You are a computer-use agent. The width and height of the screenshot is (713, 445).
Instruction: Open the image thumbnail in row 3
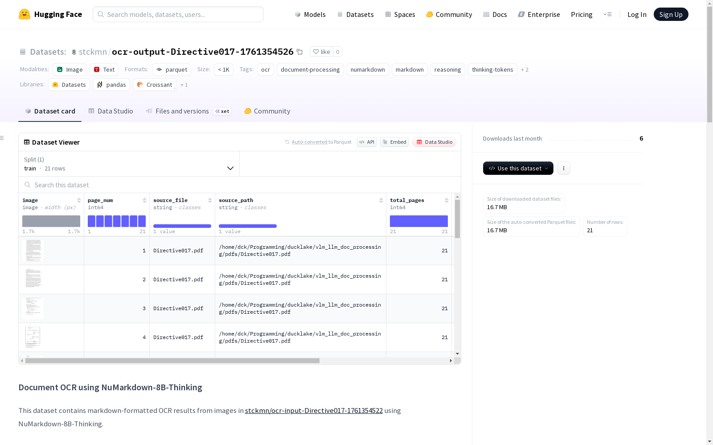[x=33, y=308]
